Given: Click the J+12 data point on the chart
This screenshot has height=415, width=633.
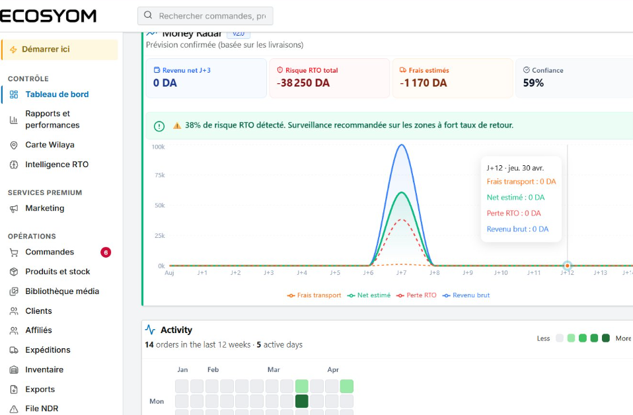Looking at the screenshot, I should point(567,266).
